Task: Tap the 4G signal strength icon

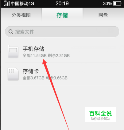Action: [7, 3]
